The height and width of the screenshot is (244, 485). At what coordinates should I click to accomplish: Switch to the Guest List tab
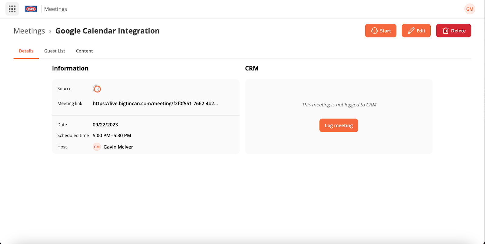pos(55,51)
